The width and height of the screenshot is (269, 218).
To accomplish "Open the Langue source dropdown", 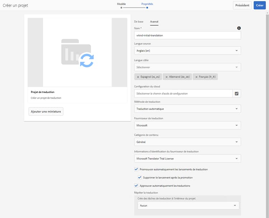I will [188, 51].
